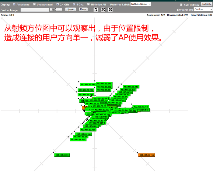
Task: Click the Total Stations: 397 count
Action: 201,15
